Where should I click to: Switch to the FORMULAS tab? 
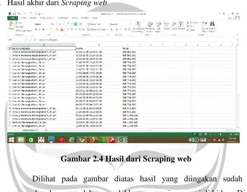pos(63,18)
